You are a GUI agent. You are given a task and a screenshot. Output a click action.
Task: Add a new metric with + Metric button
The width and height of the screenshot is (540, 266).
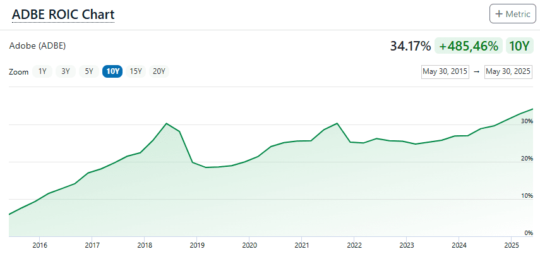pos(513,14)
